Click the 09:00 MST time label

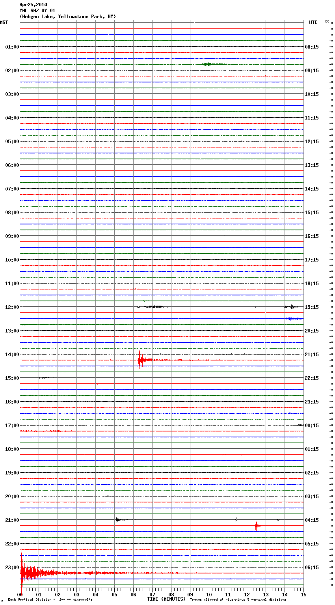pos(12,236)
